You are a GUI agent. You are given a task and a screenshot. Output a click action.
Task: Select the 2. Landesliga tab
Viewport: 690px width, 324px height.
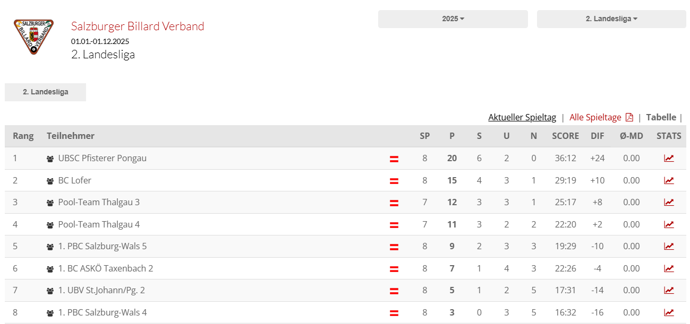click(45, 92)
